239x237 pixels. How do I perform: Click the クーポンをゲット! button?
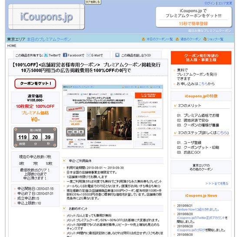[35, 83]
